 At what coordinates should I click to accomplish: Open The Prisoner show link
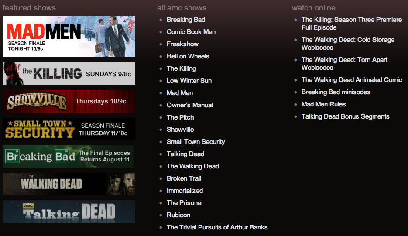pyautogui.click(x=185, y=203)
